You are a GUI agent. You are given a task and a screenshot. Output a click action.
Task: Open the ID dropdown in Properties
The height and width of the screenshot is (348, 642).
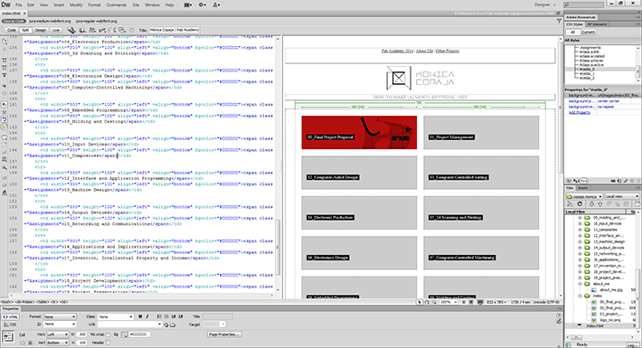(x=60, y=324)
